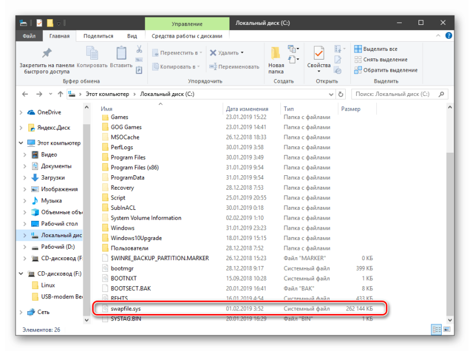Click the Pin to Quick Access pushpin icon
Image resolution: width=470 pixels, height=351 pixels.
coord(46,53)
